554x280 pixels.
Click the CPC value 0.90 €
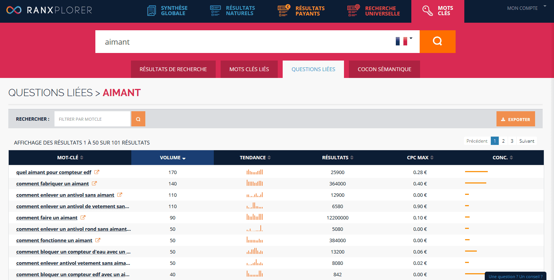point(420,206)
